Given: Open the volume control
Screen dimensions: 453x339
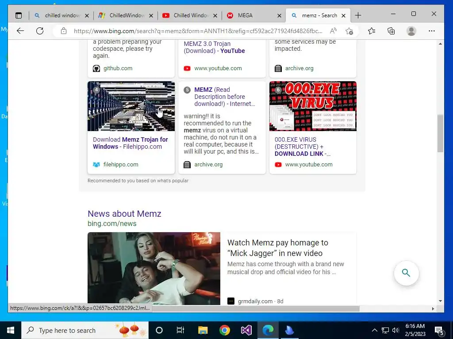Looking at the screenshot, I should (395, 330).
